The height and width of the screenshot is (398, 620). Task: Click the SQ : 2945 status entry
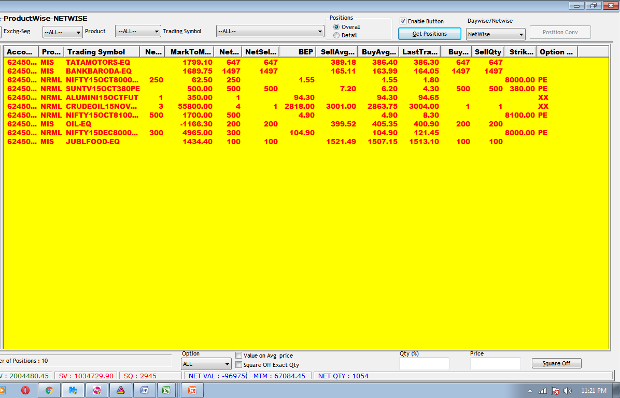[150, 376]
